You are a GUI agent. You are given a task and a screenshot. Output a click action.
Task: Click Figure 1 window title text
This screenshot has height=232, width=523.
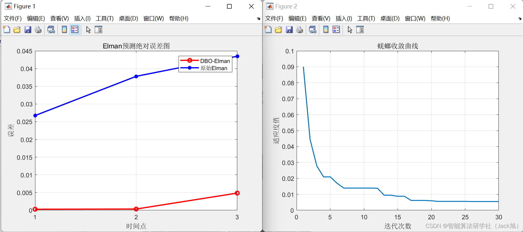point(25,6)
